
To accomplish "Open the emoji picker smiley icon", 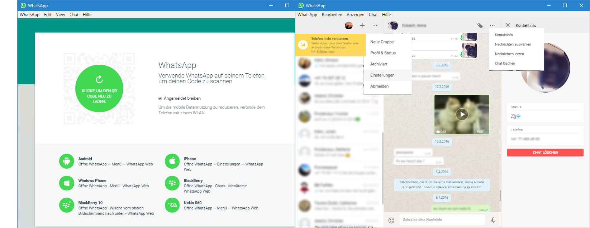I will pyautogui.click(x=391, y=220).
